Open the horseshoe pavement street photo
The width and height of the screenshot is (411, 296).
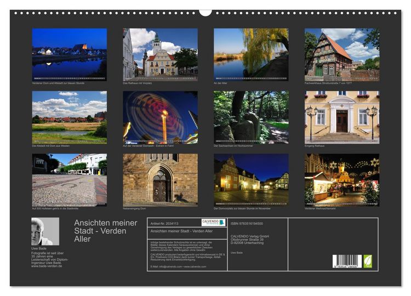tap(70, 180)
